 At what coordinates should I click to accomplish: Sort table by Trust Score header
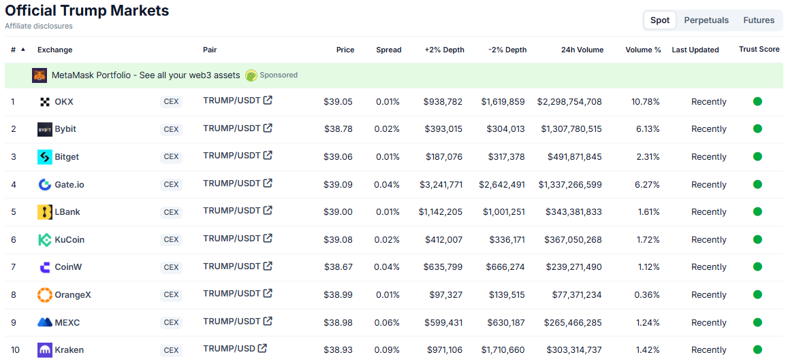click(759, 50)
